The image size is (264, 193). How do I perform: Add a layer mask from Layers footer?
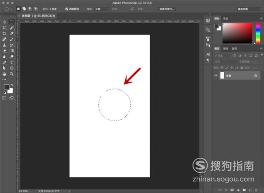point(232,190)
